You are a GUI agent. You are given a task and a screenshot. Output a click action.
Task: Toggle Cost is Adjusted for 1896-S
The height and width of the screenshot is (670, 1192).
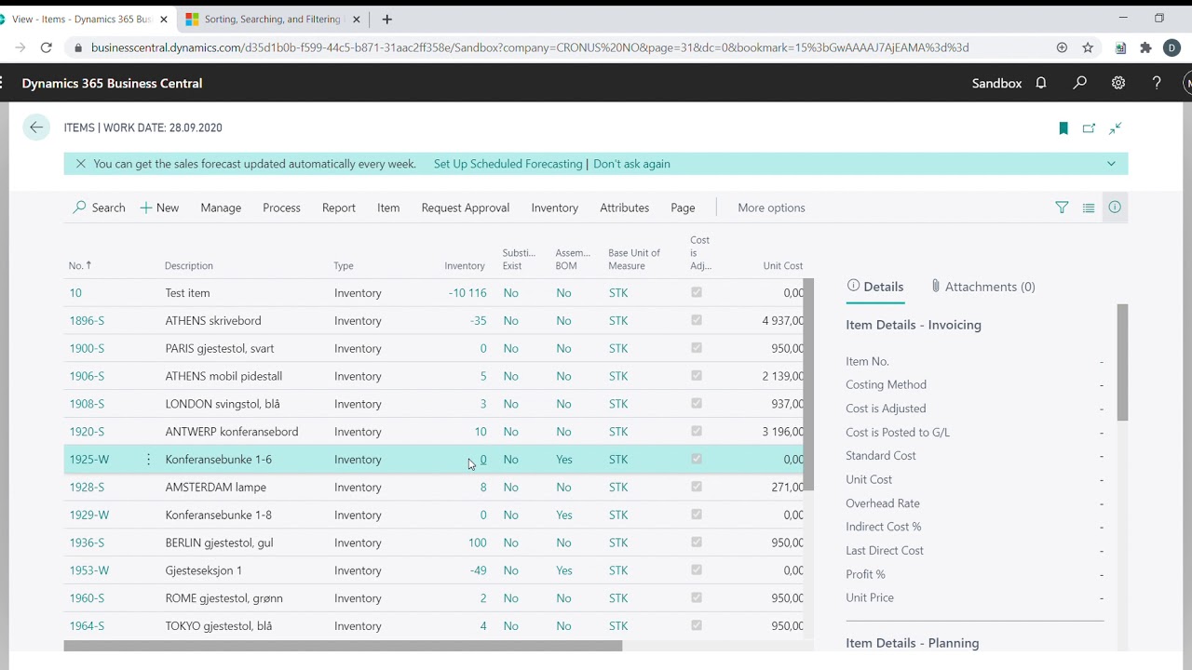click(697, 320)
